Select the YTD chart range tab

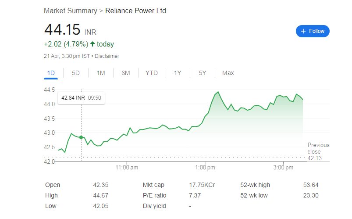pyautogui.click(x=152, y=73)
